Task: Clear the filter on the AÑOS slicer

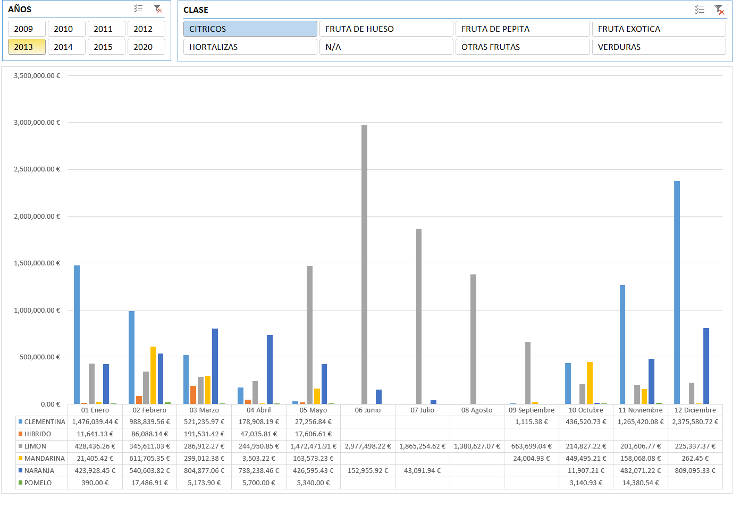Action: (158, 8)
